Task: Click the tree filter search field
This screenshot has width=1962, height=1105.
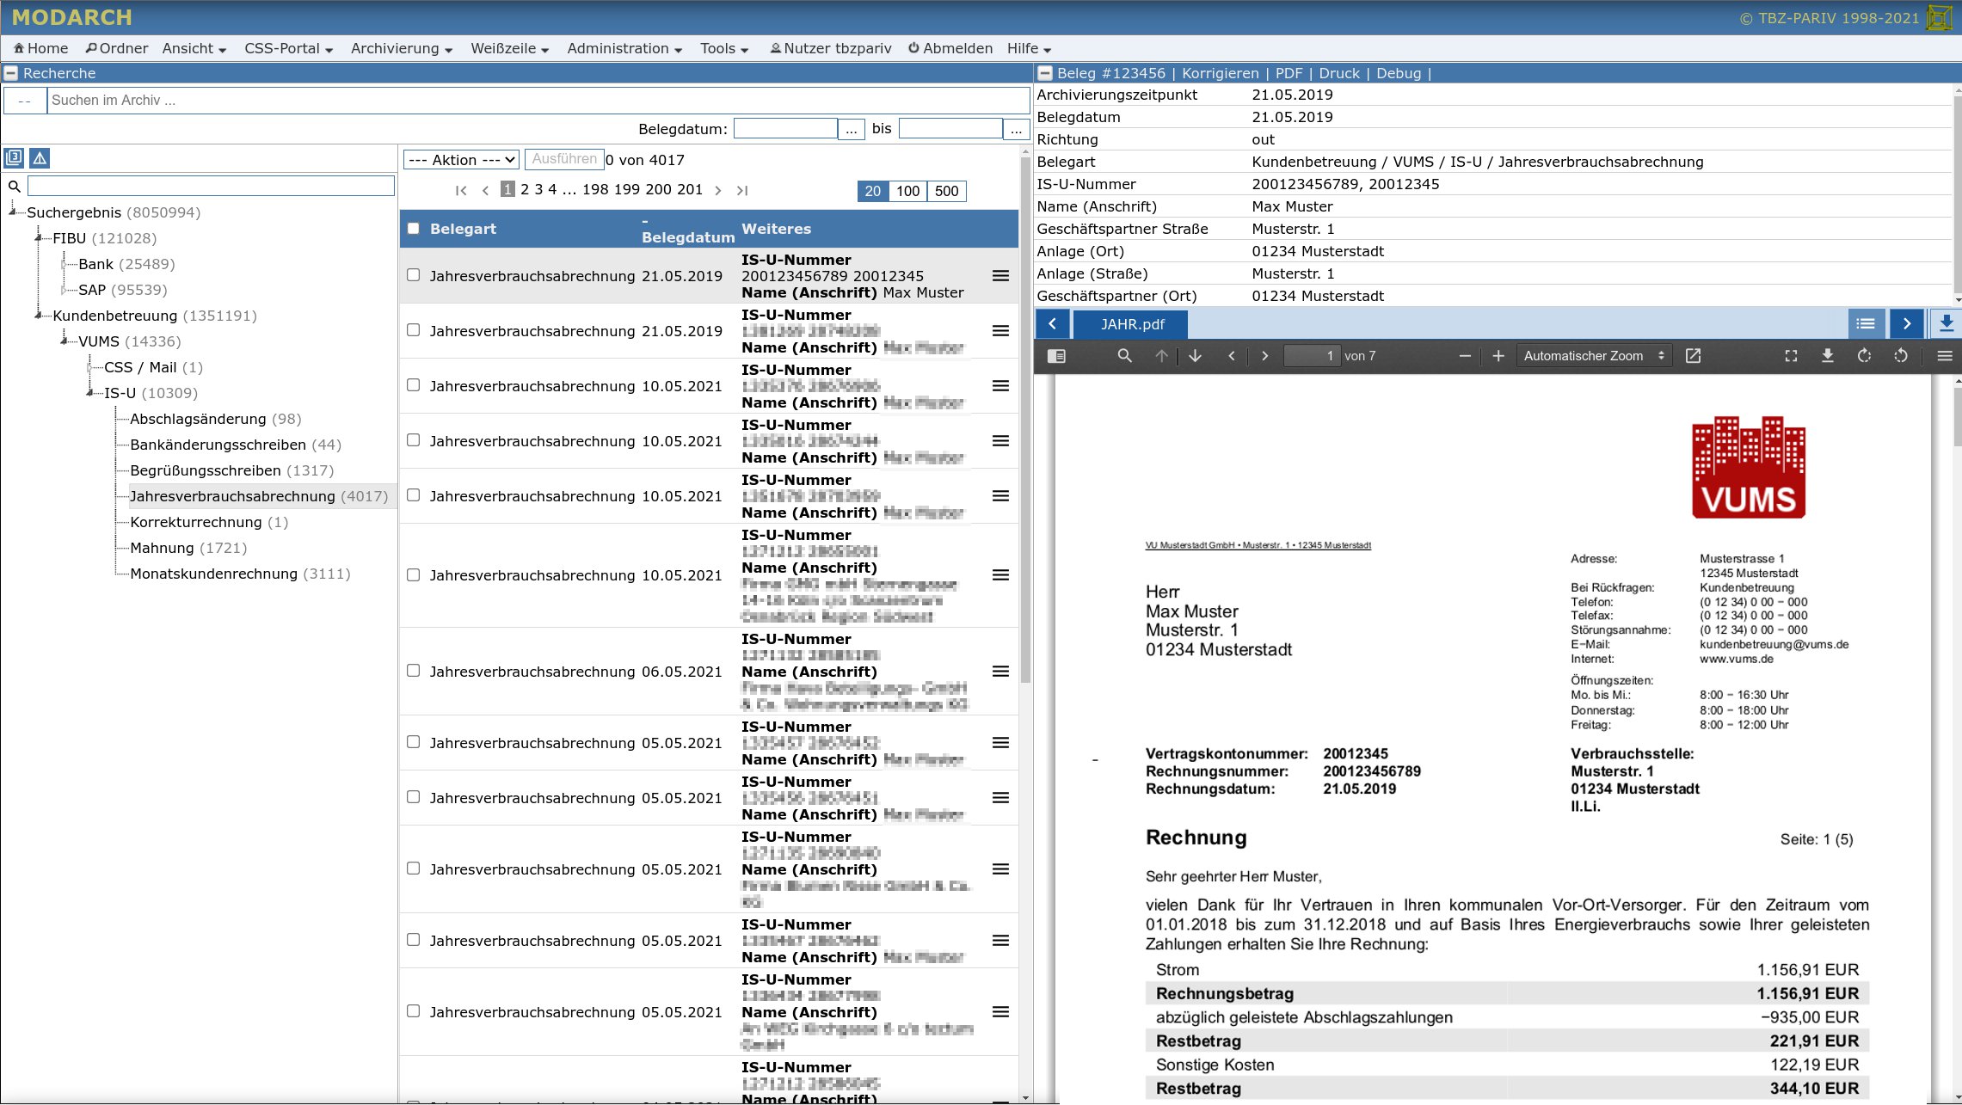Action: [211, 186]
